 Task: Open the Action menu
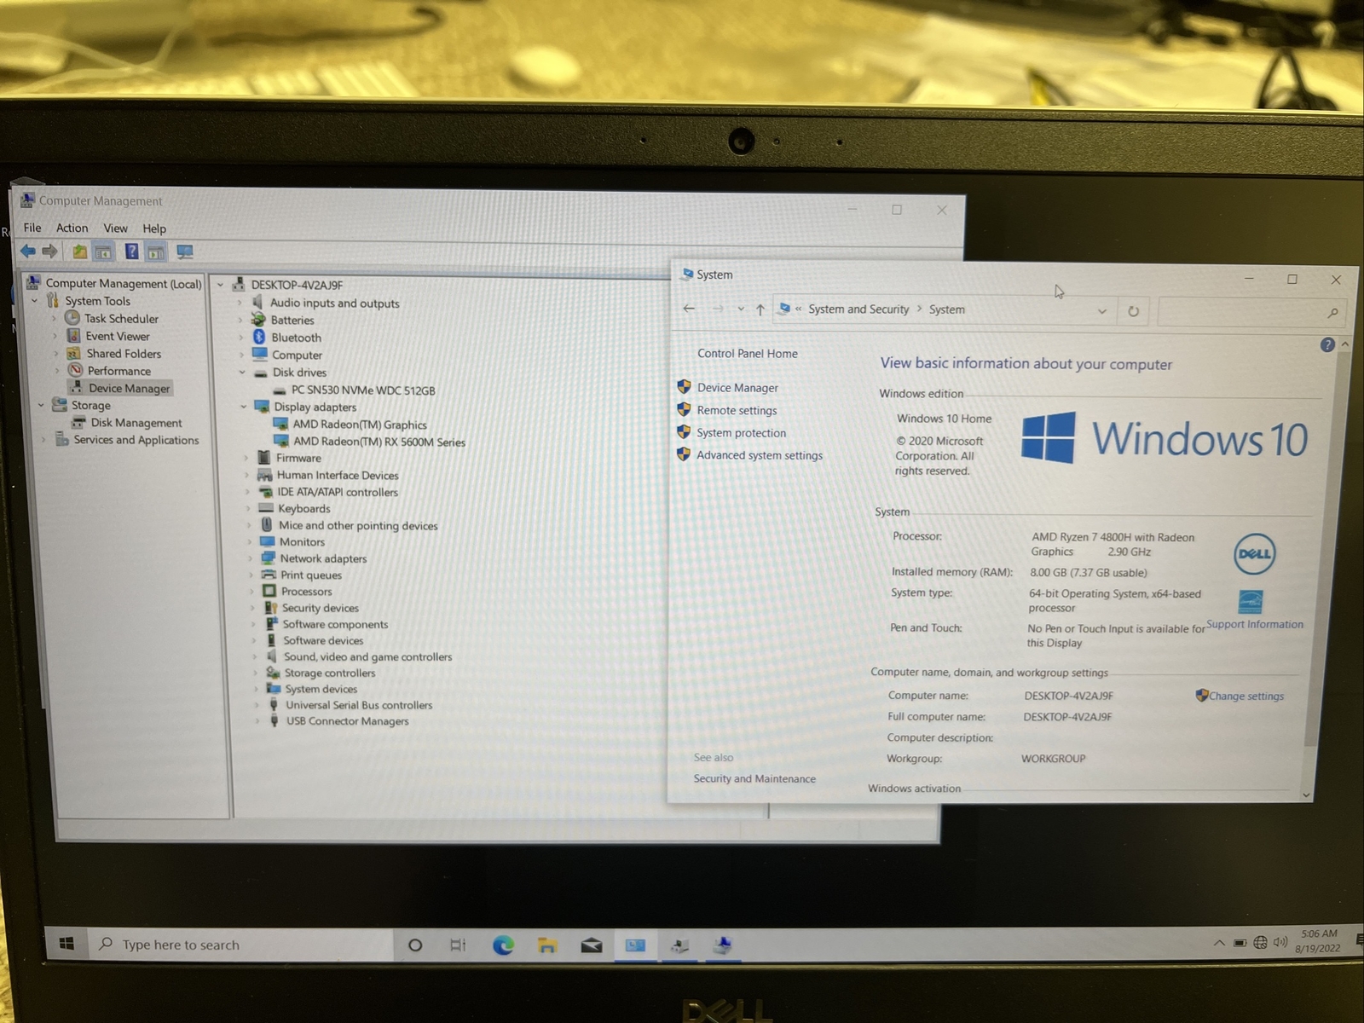[72, 228]
